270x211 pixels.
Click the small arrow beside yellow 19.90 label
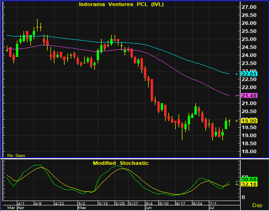pyautogui.click(x=237, y=121)
